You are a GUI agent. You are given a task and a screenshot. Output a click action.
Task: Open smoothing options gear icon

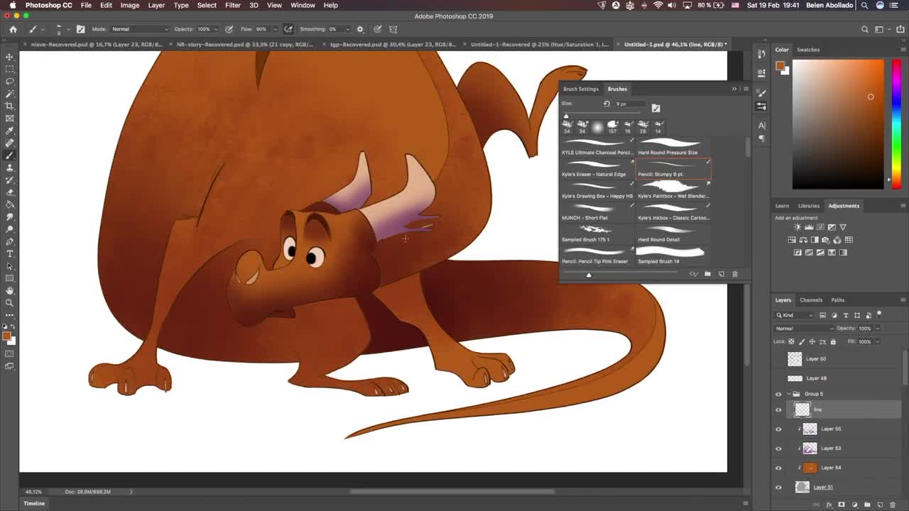pyautogui.click(x=360, y=29)
